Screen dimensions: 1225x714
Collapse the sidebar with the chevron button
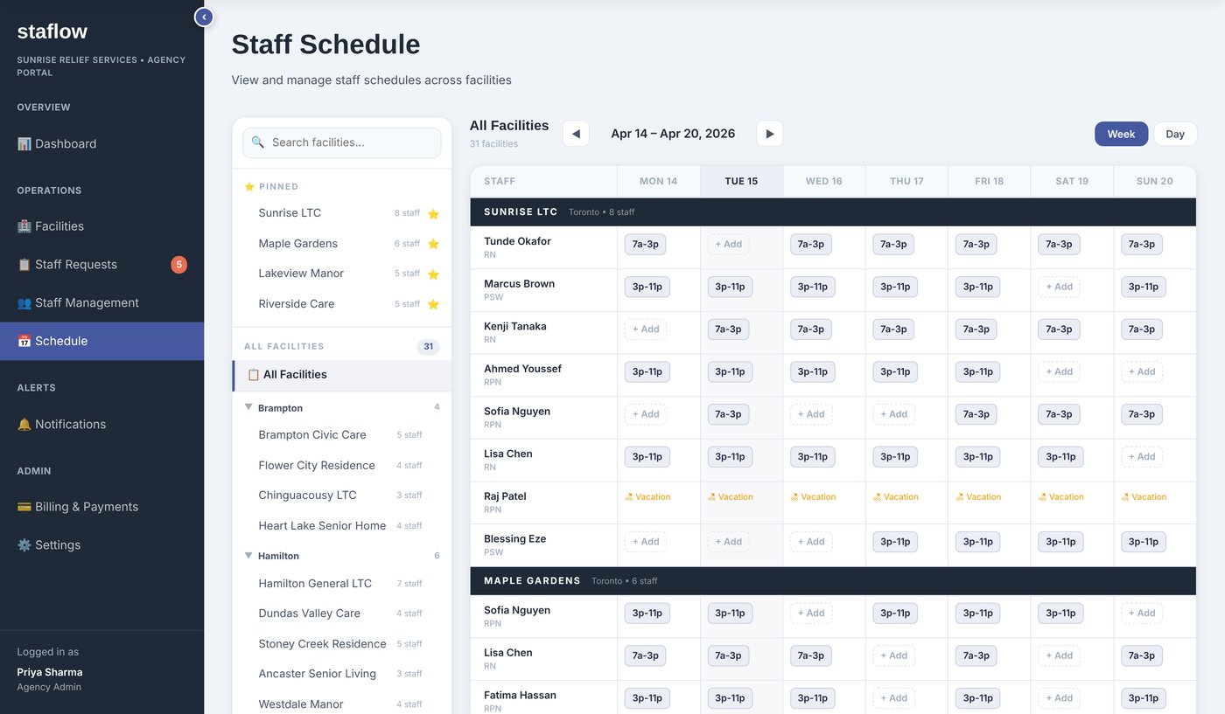pyautogui.click(x=204, y=17)
